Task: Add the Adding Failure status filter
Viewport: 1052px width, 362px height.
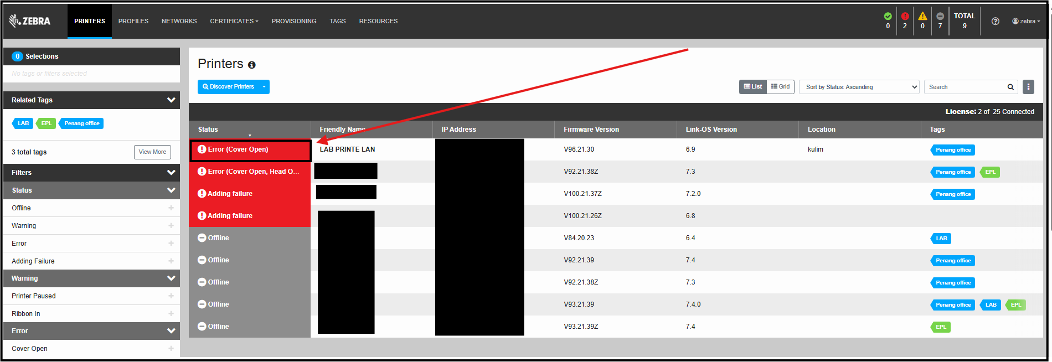Action: [171, 261]
